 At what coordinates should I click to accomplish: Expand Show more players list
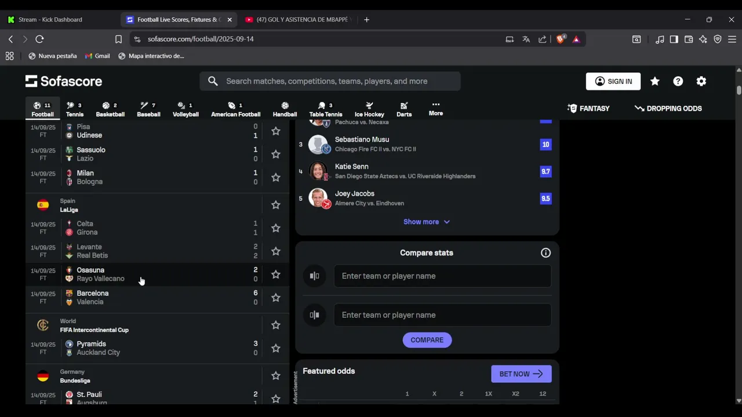pyautogui.click(x=427, y=222)
